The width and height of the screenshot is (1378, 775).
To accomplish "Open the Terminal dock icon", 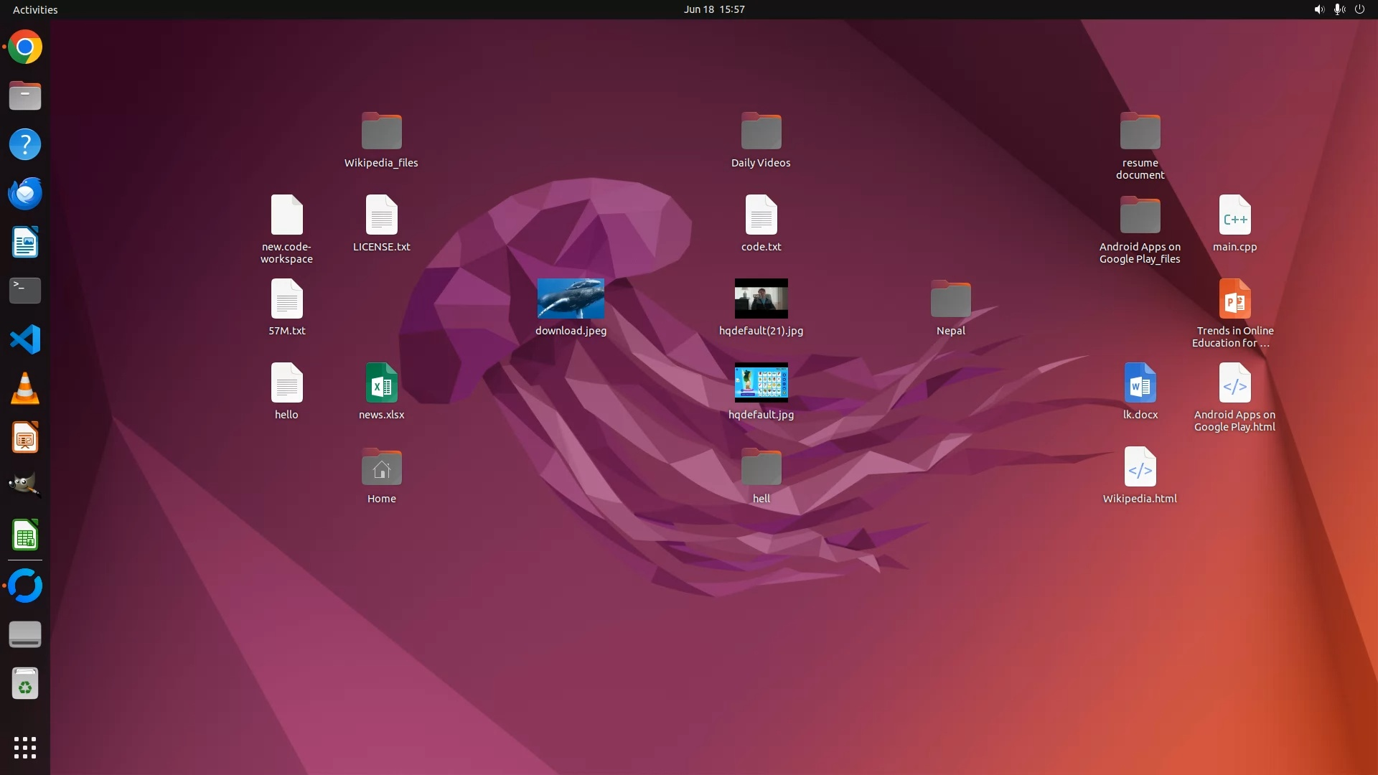I will pyautogui.click(x=25, y=291).
